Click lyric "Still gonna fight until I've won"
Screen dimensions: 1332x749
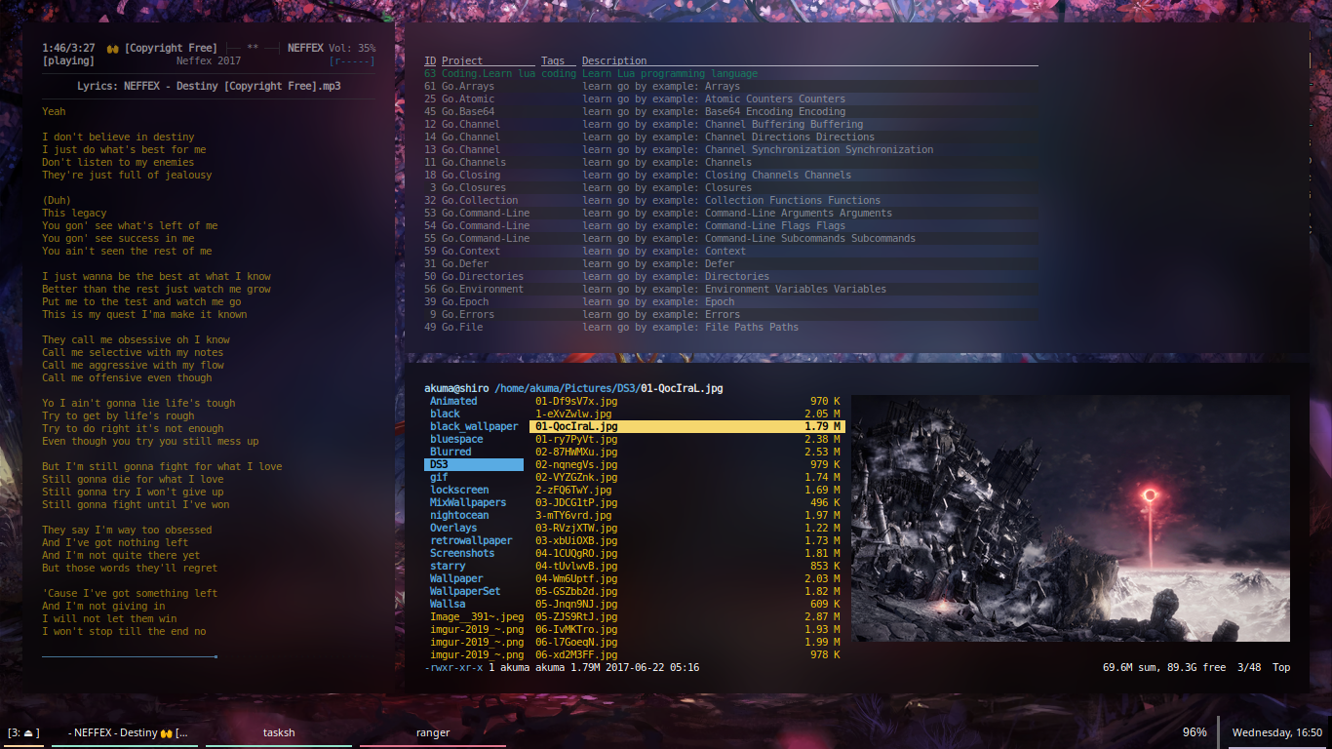point(136,504)
